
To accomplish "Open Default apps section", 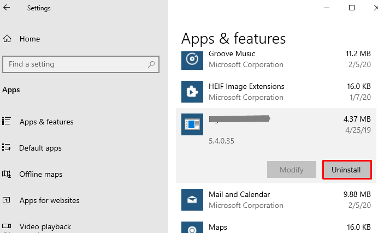I will pos(40,148).
